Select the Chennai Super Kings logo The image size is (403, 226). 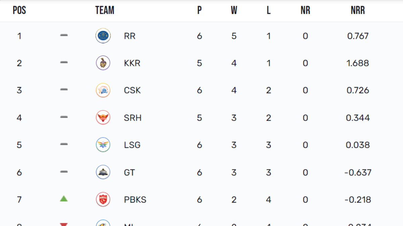103,90
